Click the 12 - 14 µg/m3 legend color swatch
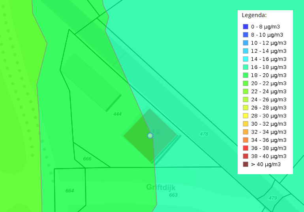This screenshot has width=304, height=212. click(246, 51)
